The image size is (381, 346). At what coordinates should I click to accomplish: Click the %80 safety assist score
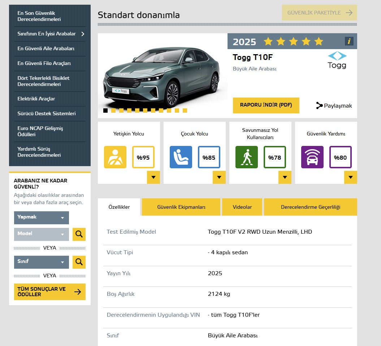coord(341,157)
